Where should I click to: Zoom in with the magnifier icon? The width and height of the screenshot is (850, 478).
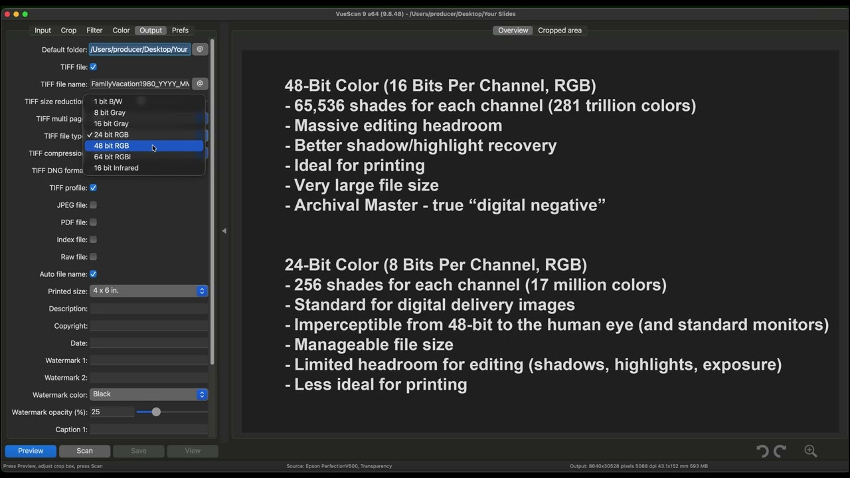click(811, 451)
